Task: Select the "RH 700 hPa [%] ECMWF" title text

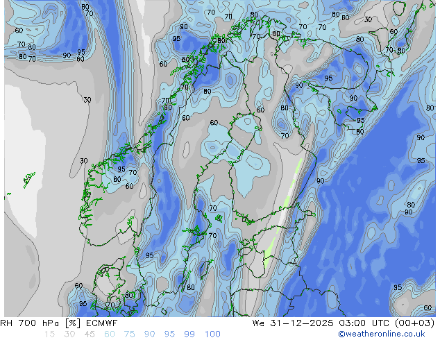Action: (59, 323)
